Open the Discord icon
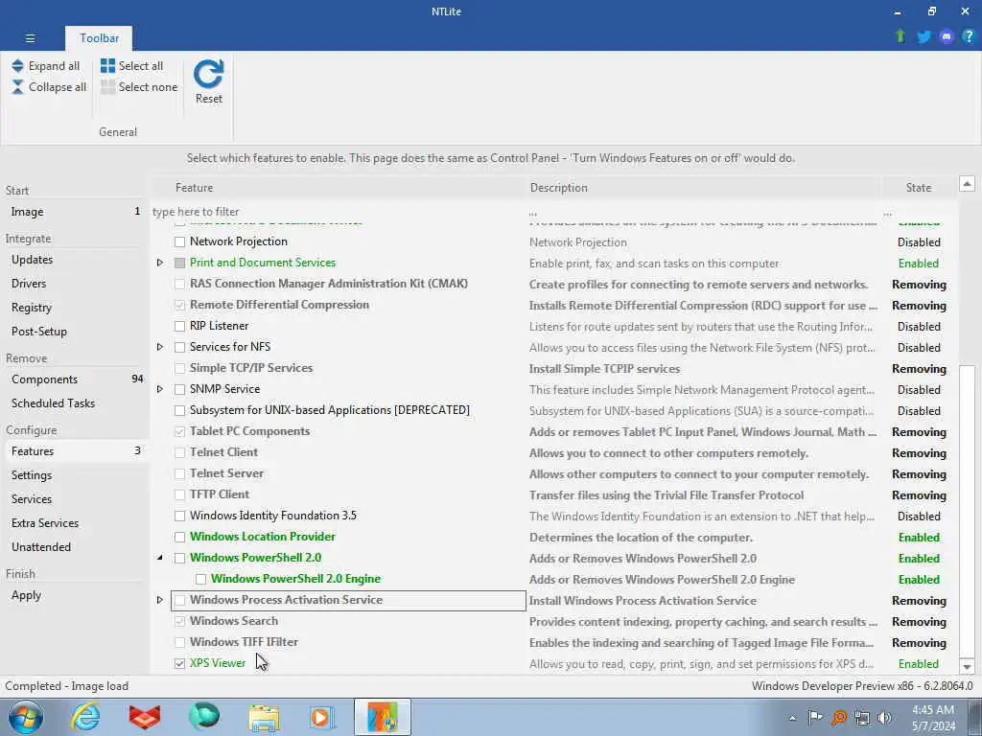 point(947,37)
